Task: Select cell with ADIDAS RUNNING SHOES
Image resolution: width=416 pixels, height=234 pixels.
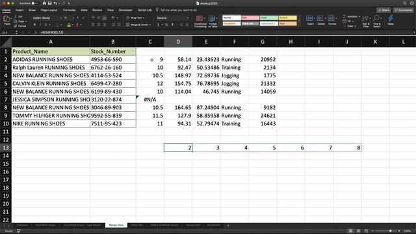Action: coord(51,59)
